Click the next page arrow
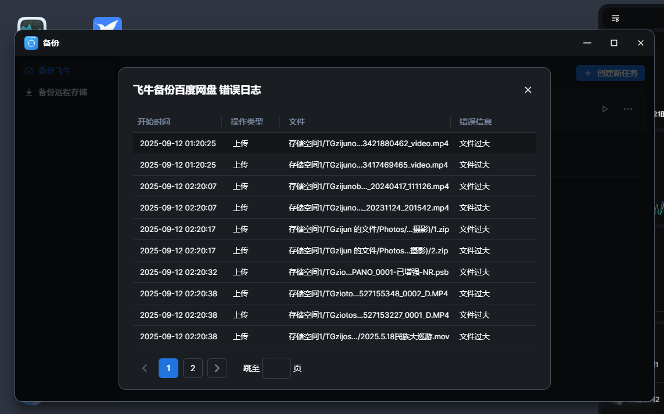664x414 pixels. [x=217, y=368]
